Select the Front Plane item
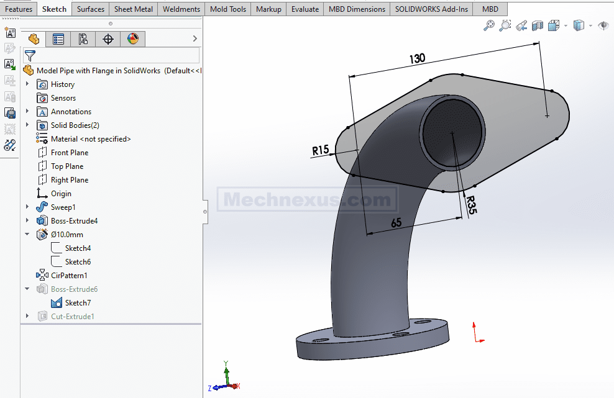The image size is (614, 398). 69,153
